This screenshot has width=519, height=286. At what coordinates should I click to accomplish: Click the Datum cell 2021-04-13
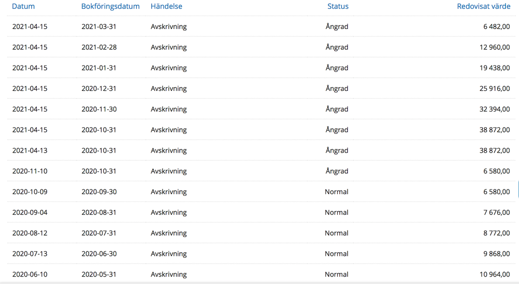(30, 151)
